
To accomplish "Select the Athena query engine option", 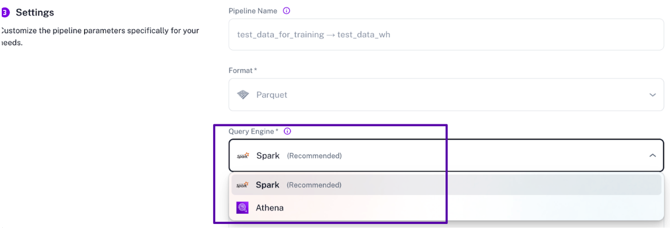I will (x=446, y=208).
